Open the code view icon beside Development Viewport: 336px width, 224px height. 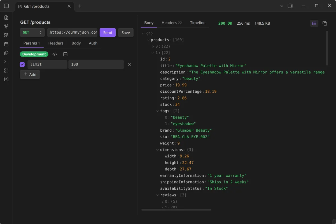pos(55,54)
